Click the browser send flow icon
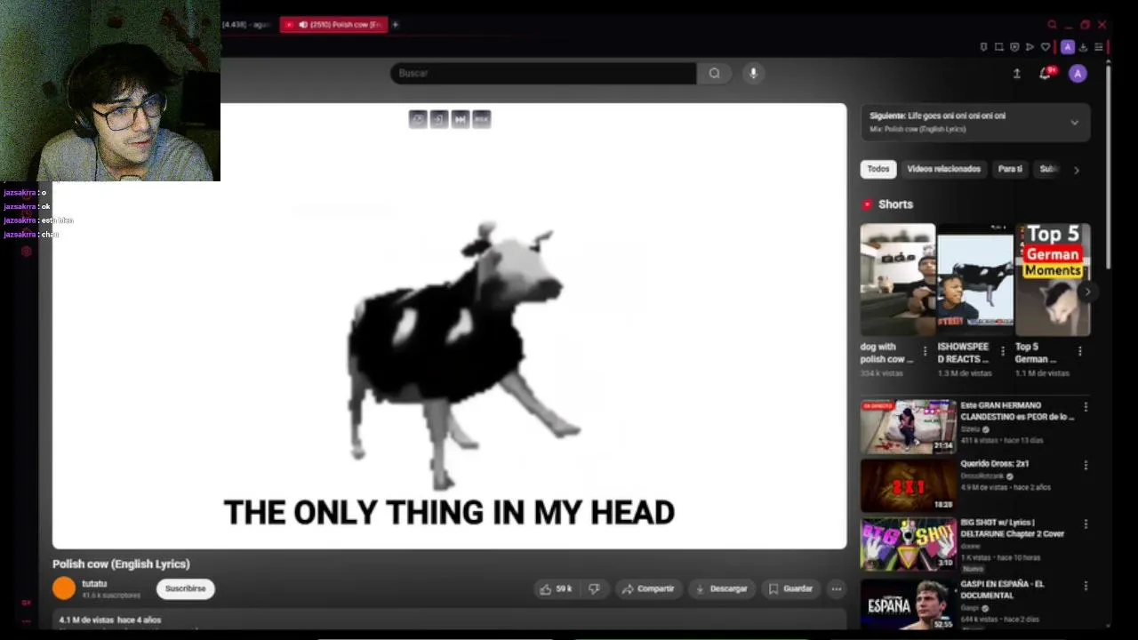This screenshot has width=1138, height=640. pyautogui.click(x=1030, y=47)
